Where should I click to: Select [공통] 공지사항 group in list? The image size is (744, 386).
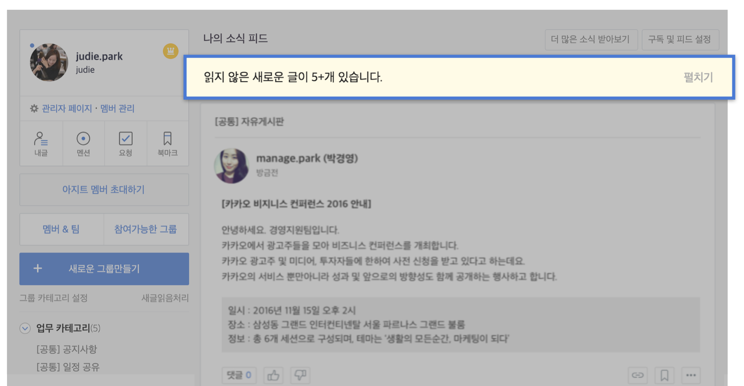pyautogui.click(x=67, y=349)
